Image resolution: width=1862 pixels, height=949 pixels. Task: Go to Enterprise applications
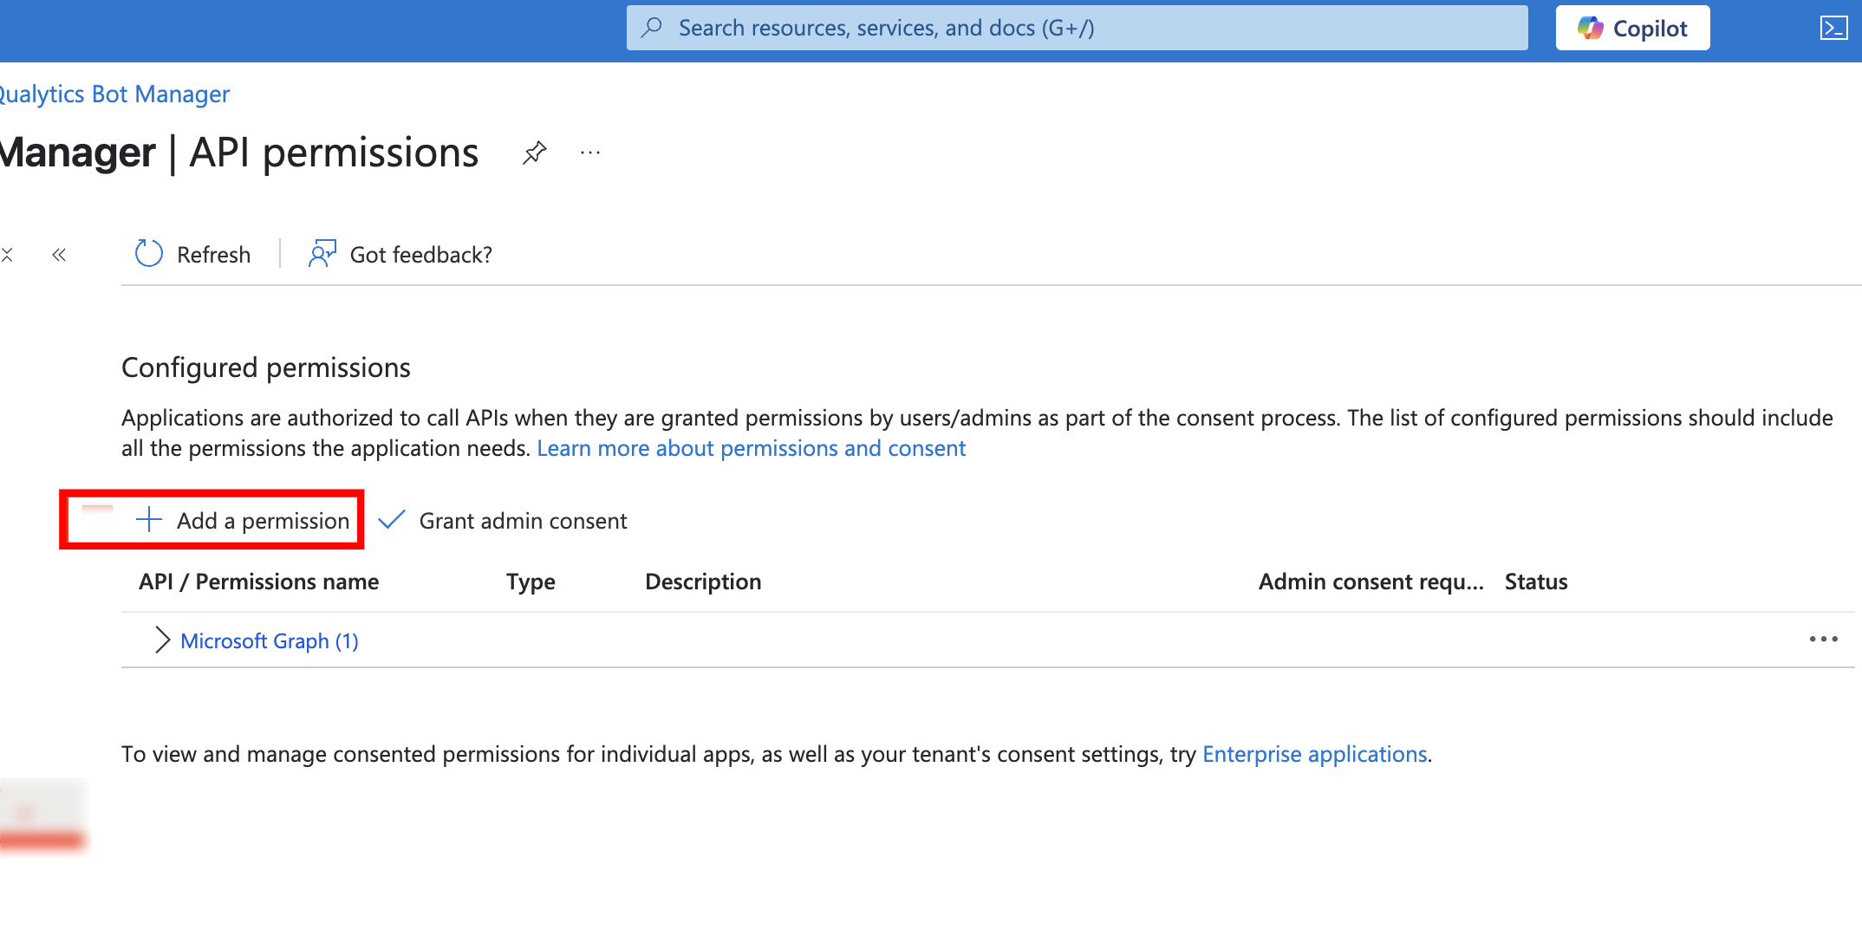click(1314, 754)
